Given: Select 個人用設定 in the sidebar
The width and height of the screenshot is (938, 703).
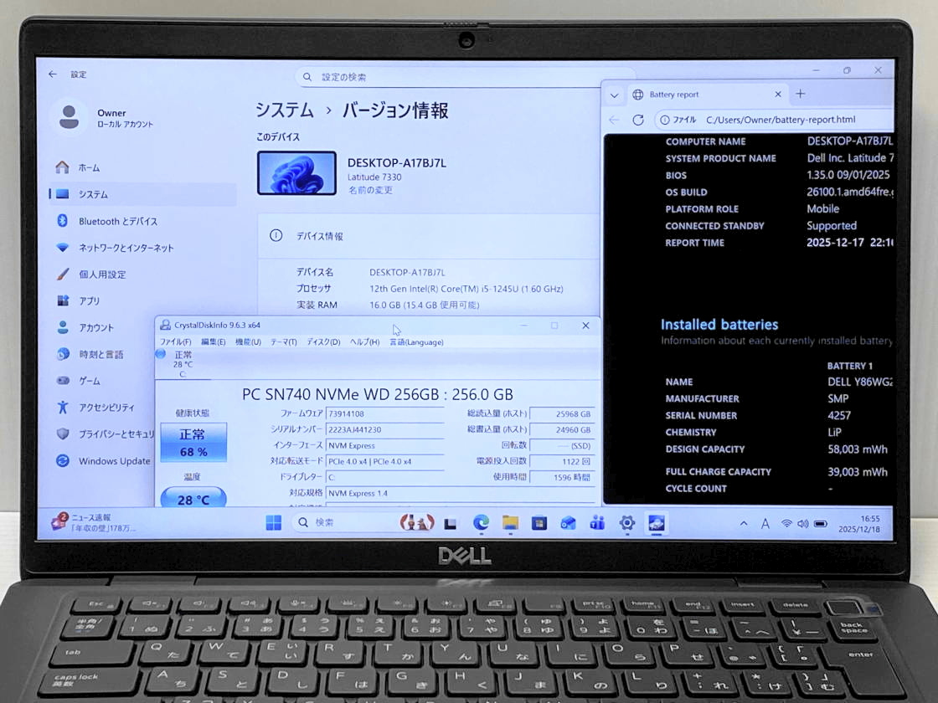Looking at the screenshot, I should point(102,275).
